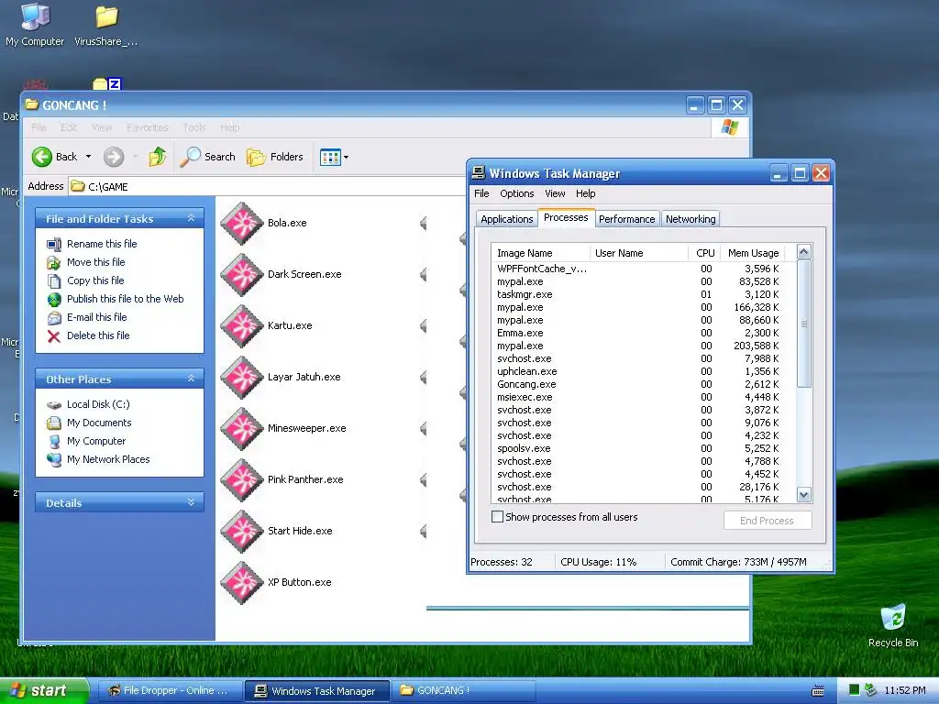Select the Layar Jatuh.exe icon
The height and width of the screenshot is (704, 939).
(x=242, y=378)
